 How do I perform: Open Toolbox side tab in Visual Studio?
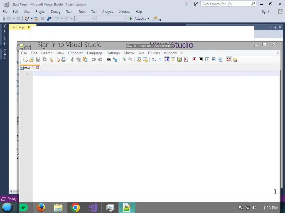click(4, 54)
